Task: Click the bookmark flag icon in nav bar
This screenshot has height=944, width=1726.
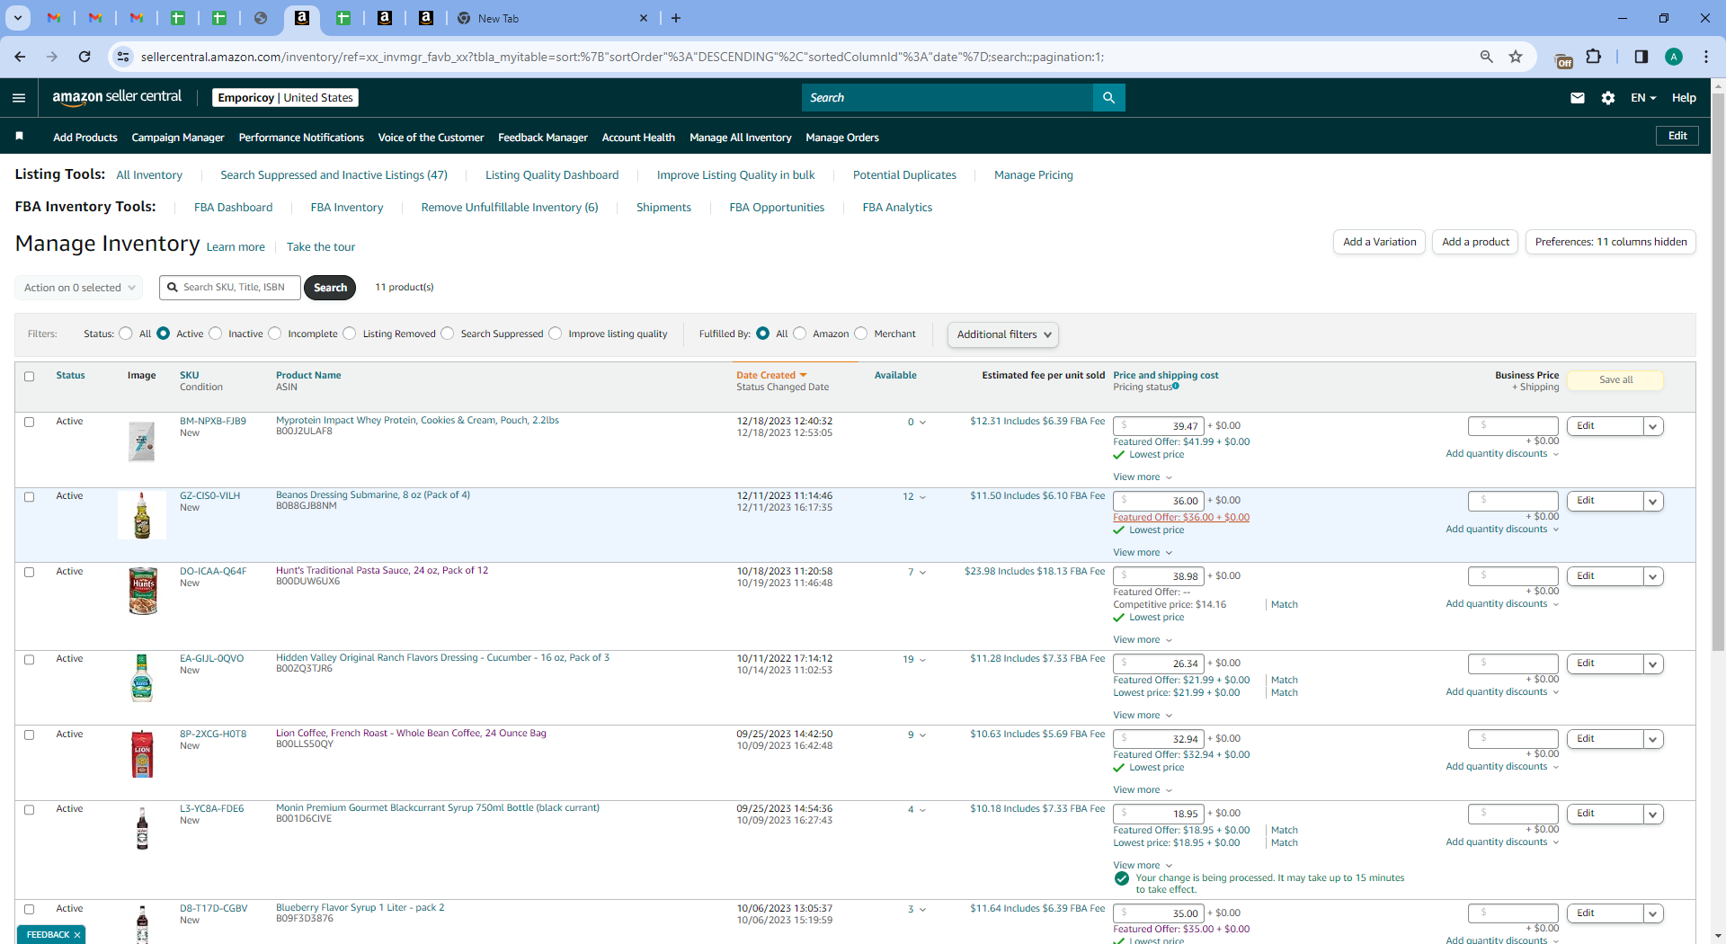Action: (19, 136)
